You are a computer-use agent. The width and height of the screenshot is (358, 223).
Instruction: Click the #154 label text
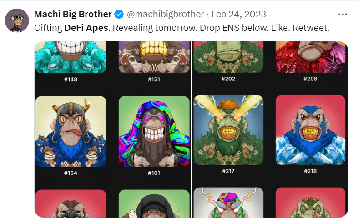71,173
